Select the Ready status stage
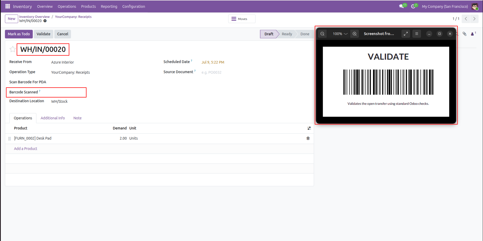The image size is (483, 241). click(x=287, y=34)
